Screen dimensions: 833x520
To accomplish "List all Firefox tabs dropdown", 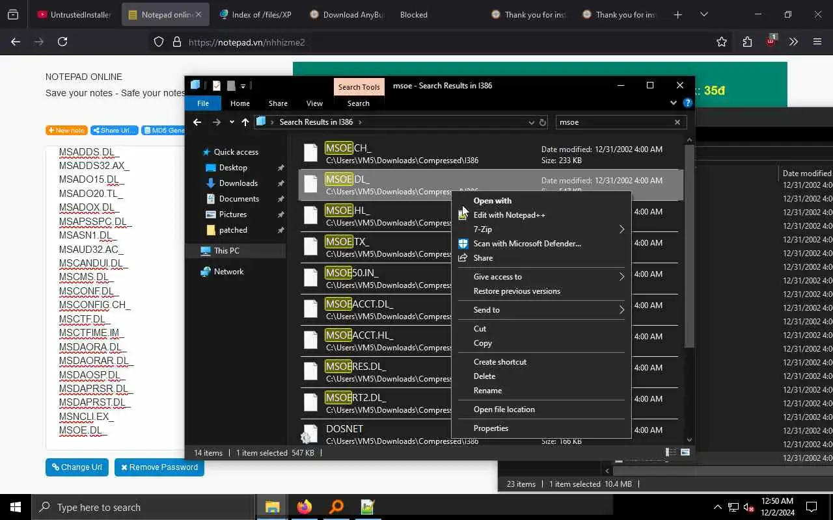I will 704,14.
